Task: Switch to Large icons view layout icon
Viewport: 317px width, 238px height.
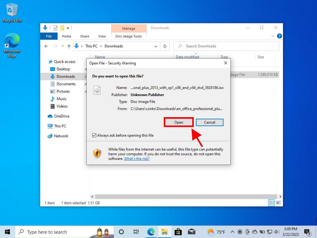Action: [x=278, y=203]
